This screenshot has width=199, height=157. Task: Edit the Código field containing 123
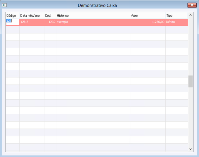point(12,22)
